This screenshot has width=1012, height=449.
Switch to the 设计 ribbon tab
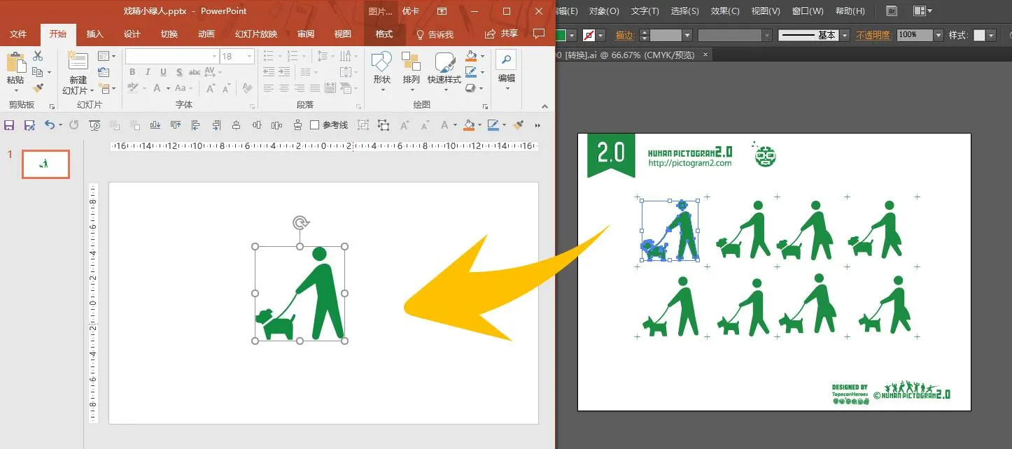click(132, 34)
